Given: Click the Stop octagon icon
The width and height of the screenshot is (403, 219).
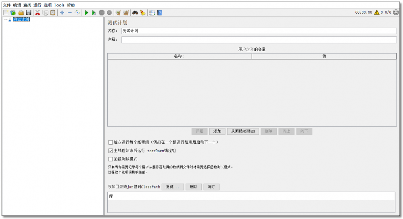Looking at the screenshot, I should 102,12.
